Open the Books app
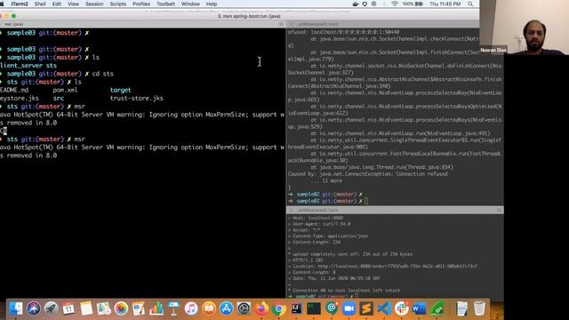Screen dimensions: 569x320 [x=209, y=308]
